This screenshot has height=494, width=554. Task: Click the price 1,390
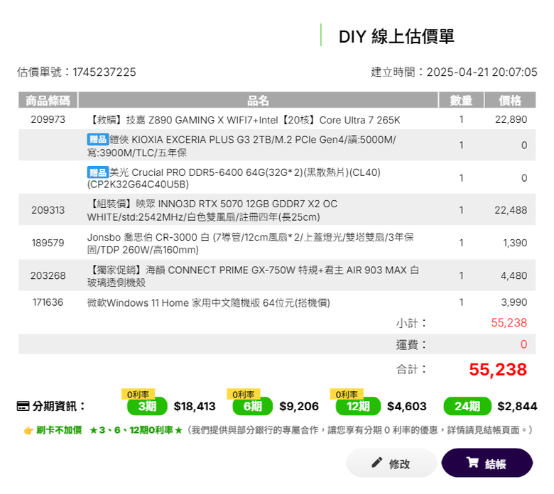515,243
